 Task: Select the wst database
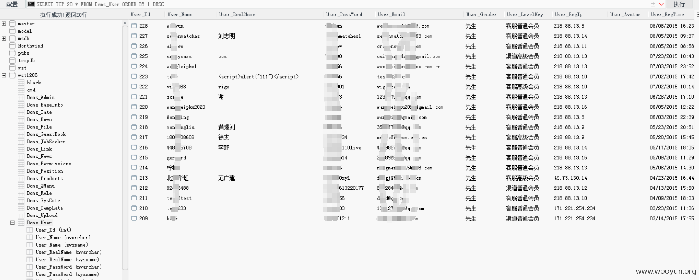pyautogui.click(x=22, y=68)
